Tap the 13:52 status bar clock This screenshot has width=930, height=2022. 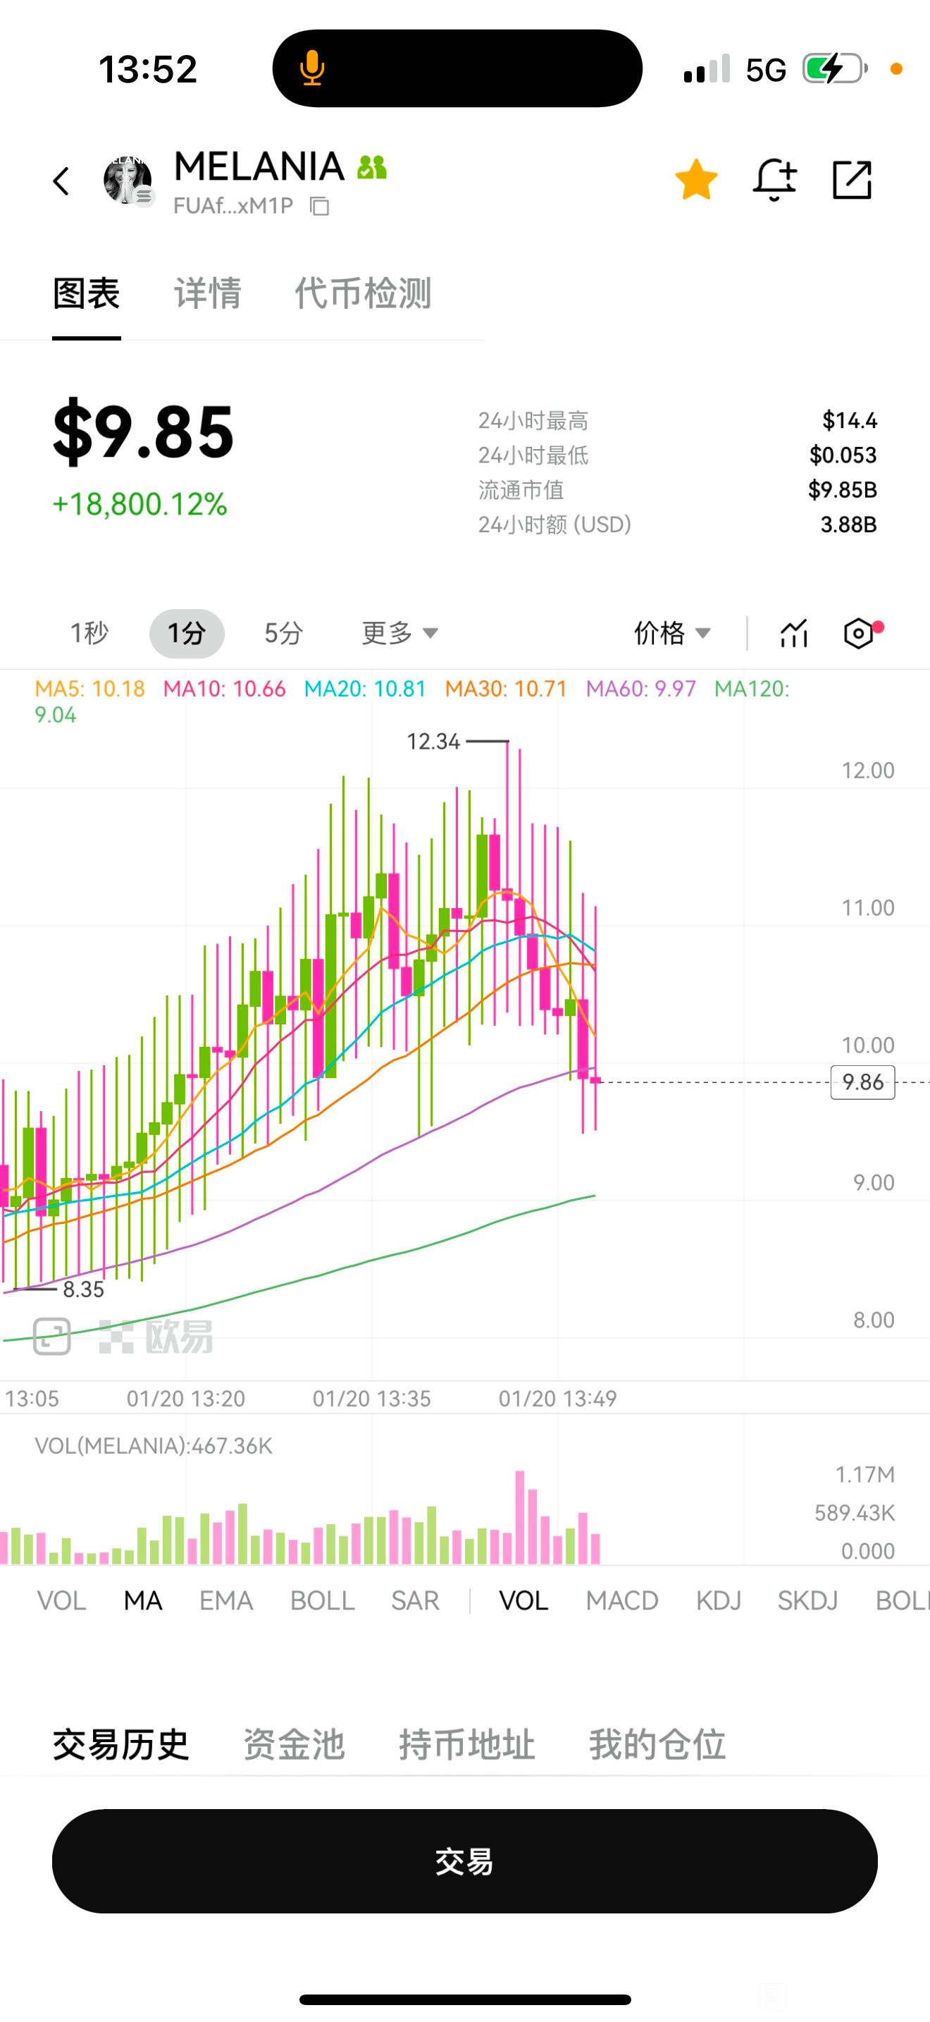pos(147,69)
